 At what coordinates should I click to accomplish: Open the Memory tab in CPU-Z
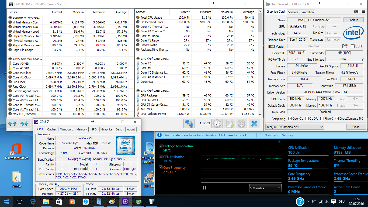click(82, 129)
